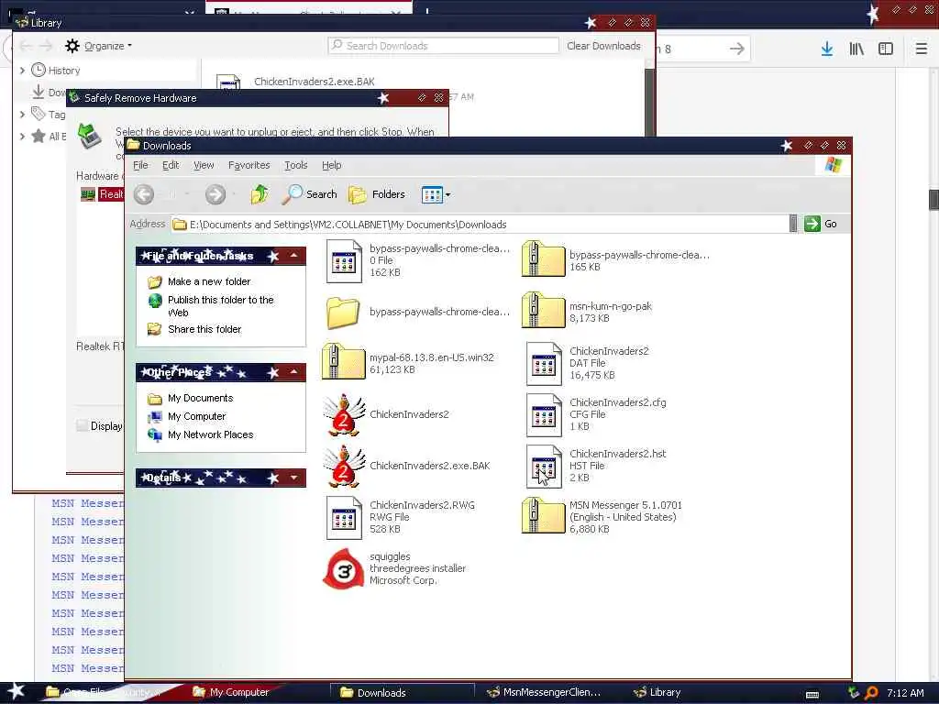Select the msn-kum-n-go-pak zip icon

[x=543, y=310]
